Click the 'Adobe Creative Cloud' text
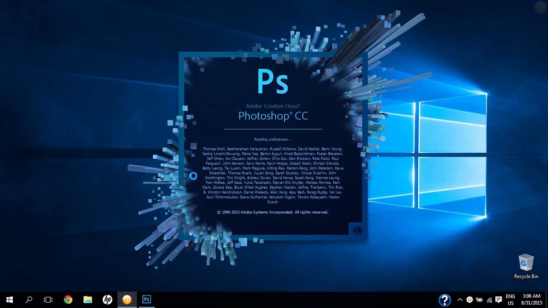 click(x=273, y=106)
